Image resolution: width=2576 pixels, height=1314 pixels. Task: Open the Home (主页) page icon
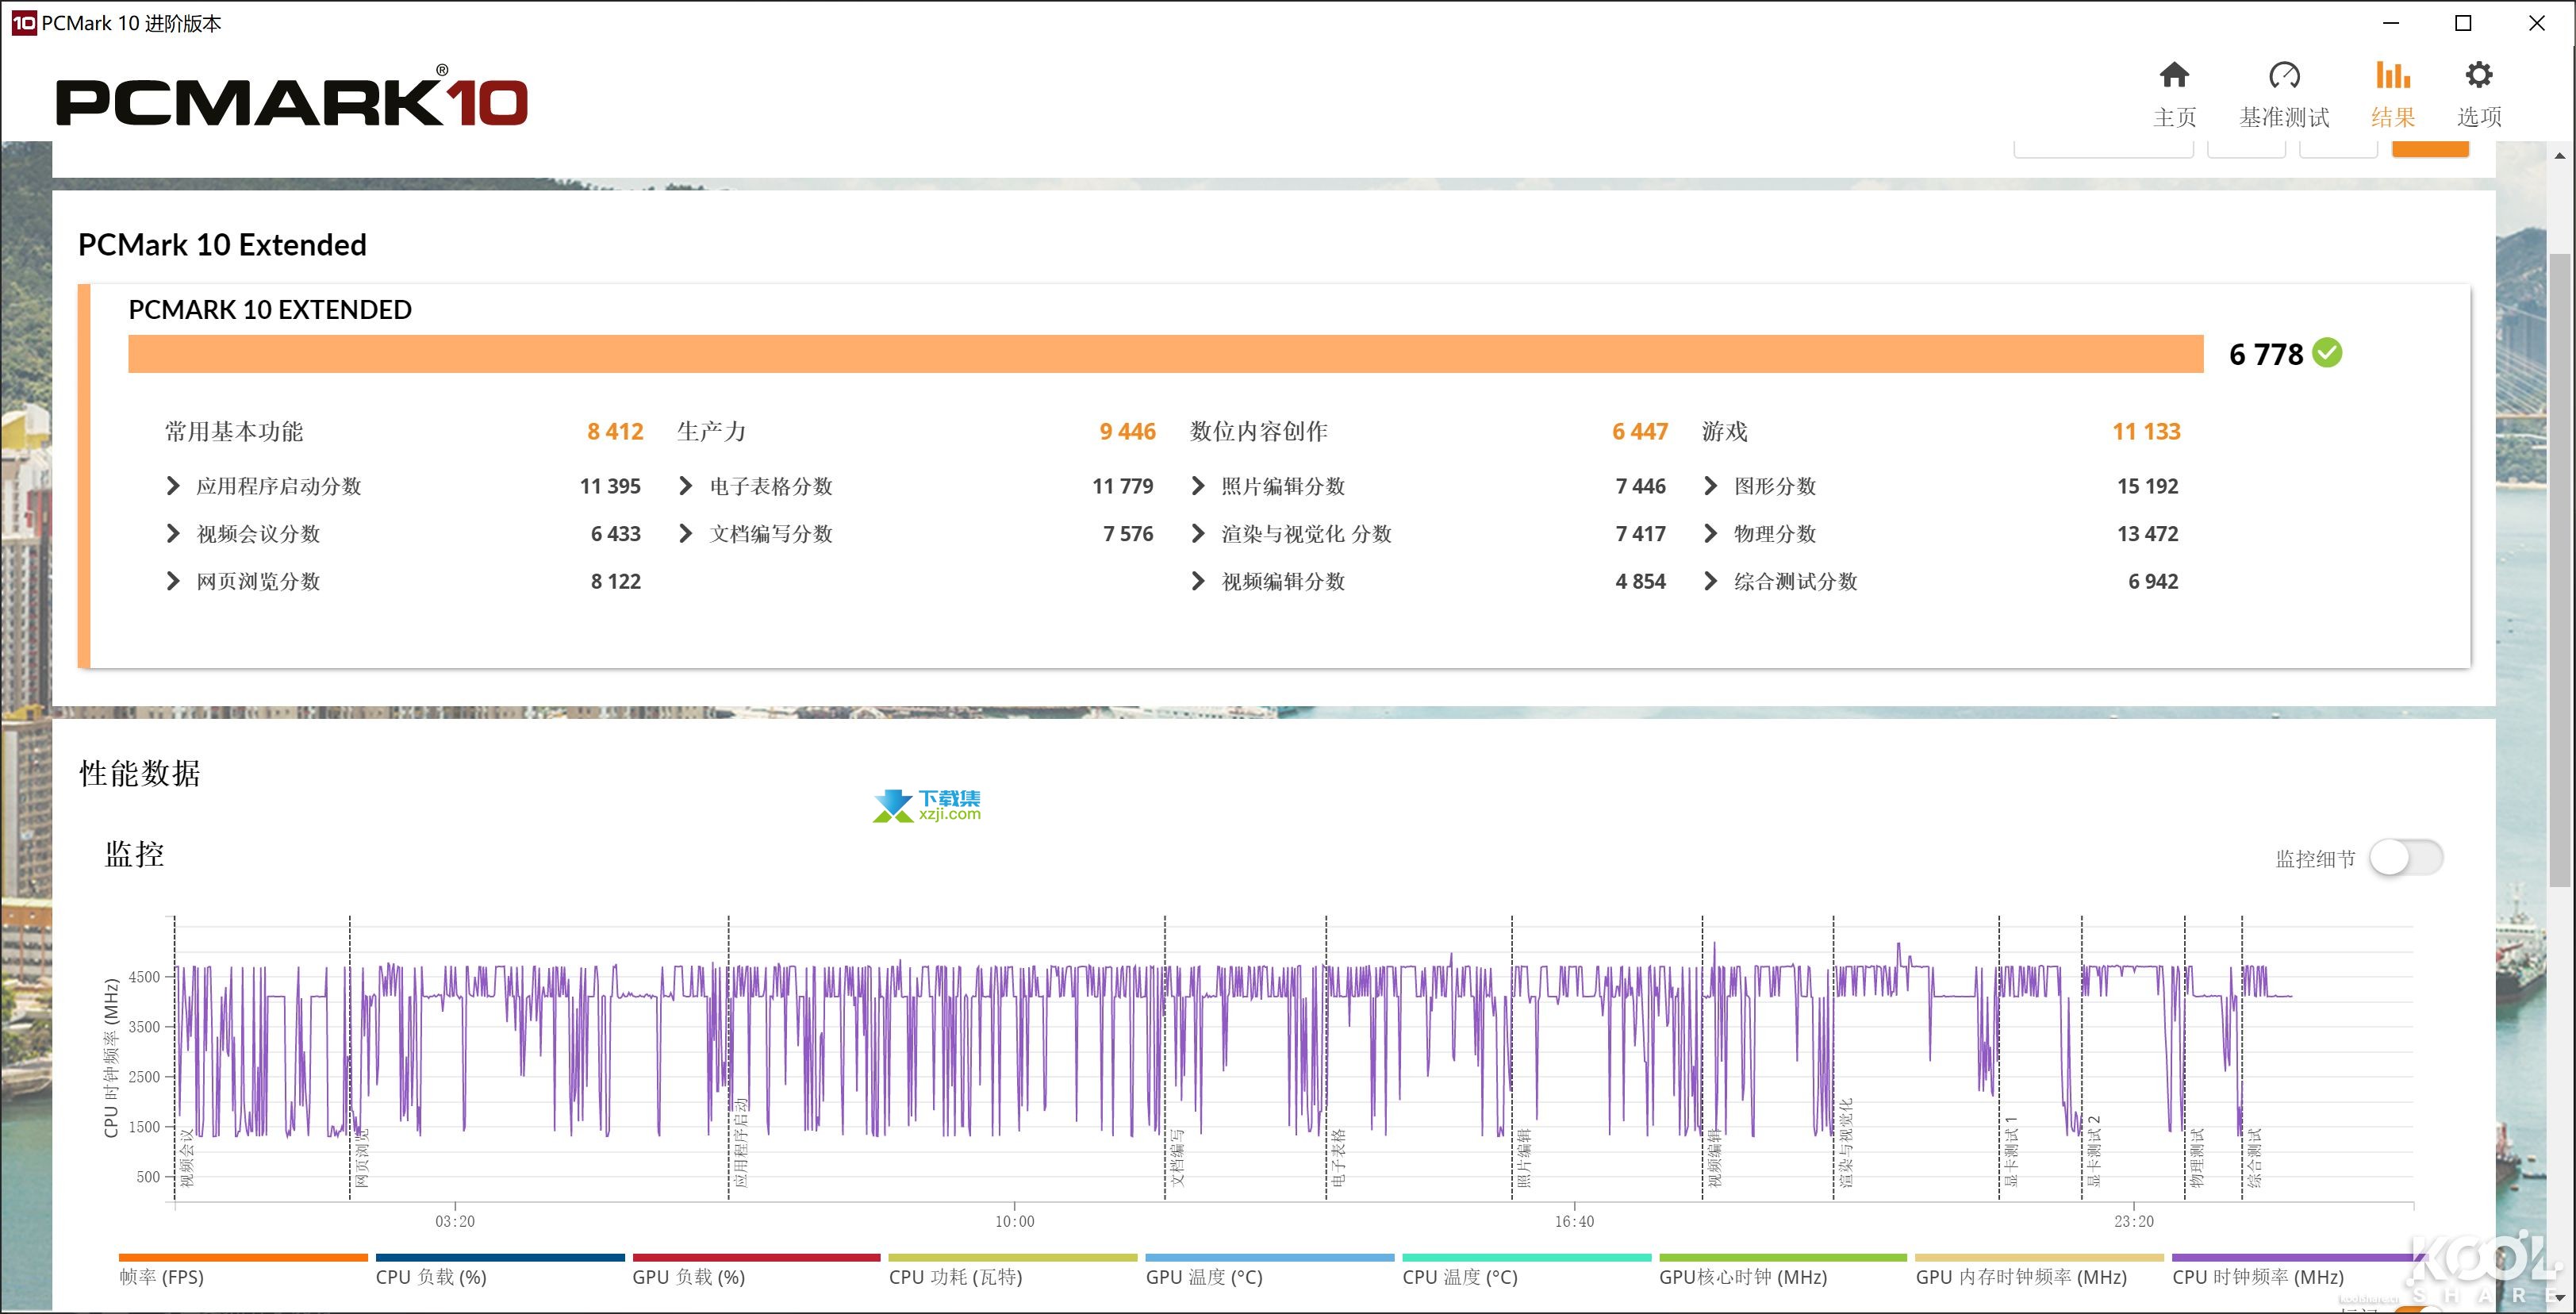[2174, 75]
